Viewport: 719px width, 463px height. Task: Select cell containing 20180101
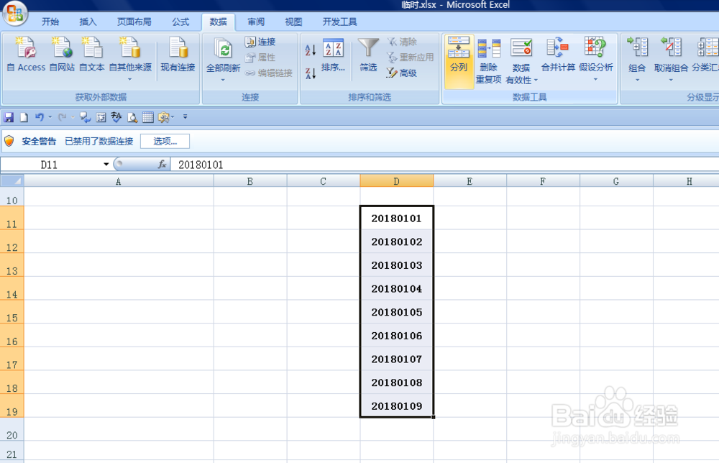click(x=397, y=219)
